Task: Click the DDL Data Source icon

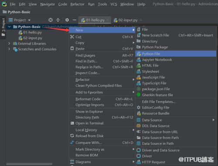Action: pos(139,126)
